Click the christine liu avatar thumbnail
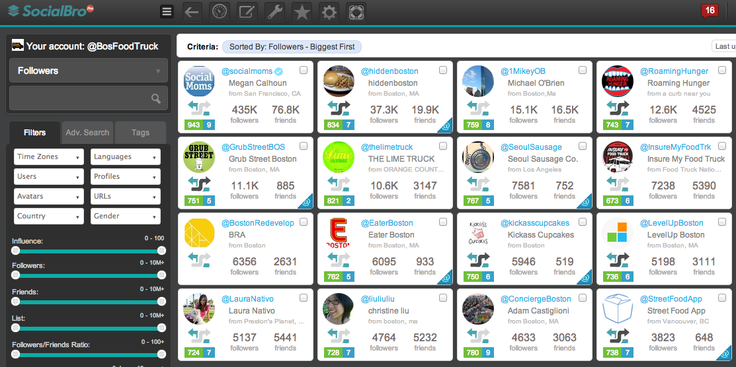The height and width of the screenshot is (367, 736). tap(339, 309)
